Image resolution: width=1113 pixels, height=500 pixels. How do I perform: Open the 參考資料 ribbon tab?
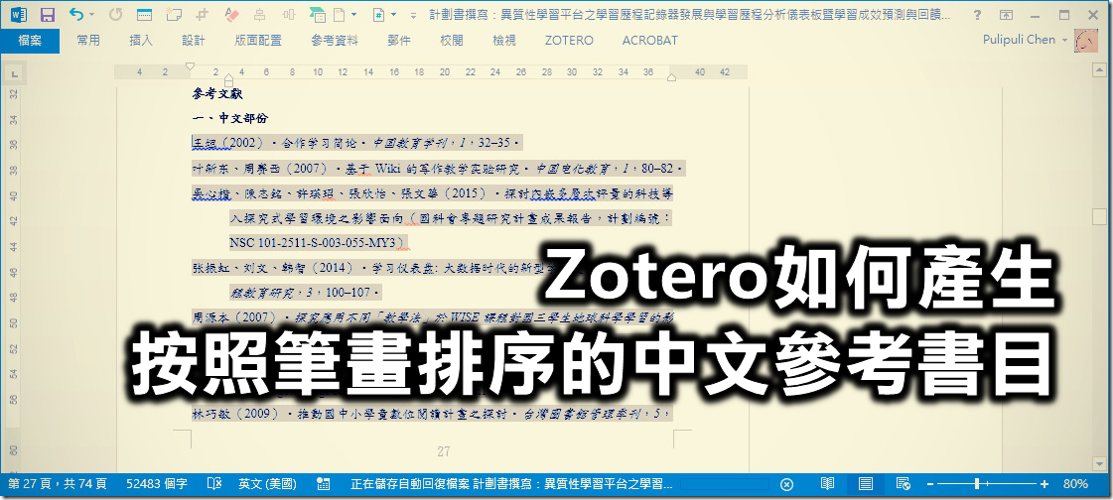pos(335,41)
